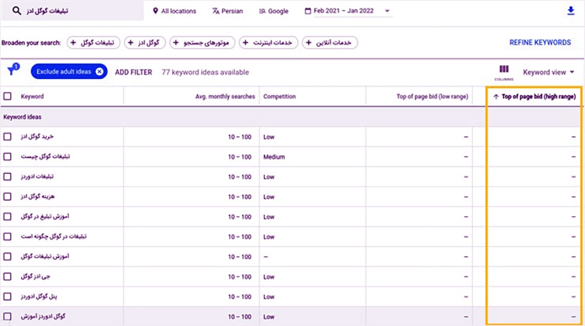Screen dimensions: 585x326
Task: Click keyword آموزش تبلیغ در گوگل
Action: click(x=45, y=217)
